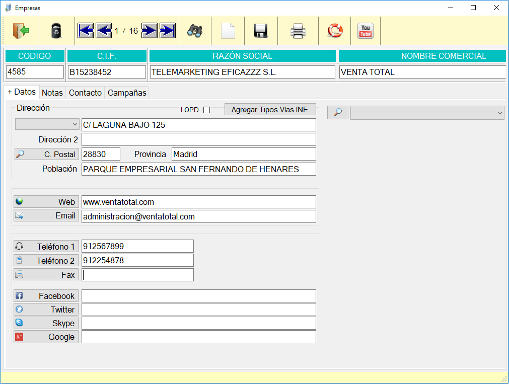The width and height of the screenshot is (509, 384).
Task: Select the + Datos tab
Action: (22, 92)
